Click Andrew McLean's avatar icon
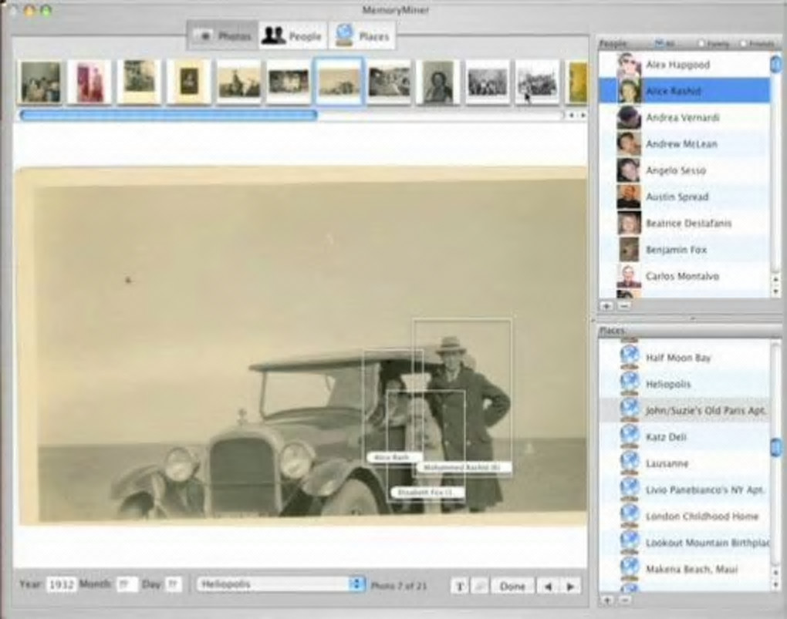This screenshot has width=787, height=619. pos(628,144)
